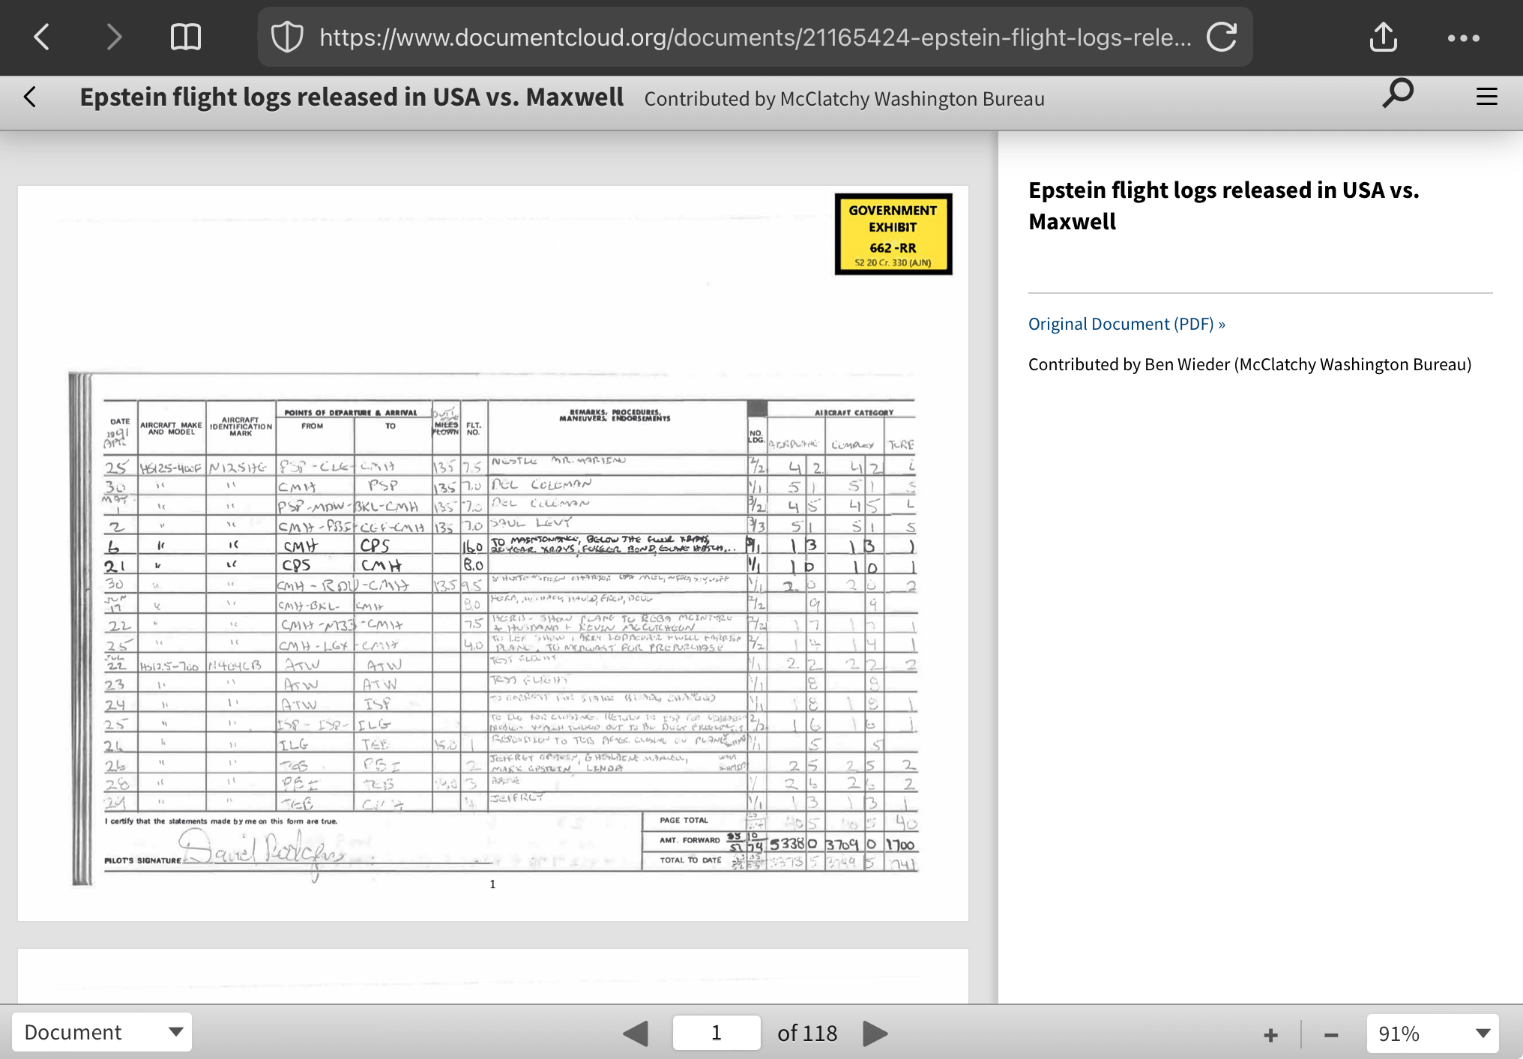Screen dimensions: 1523x1059
Task: Open the bookmarks book icon
Action: (x=185, y=37)
